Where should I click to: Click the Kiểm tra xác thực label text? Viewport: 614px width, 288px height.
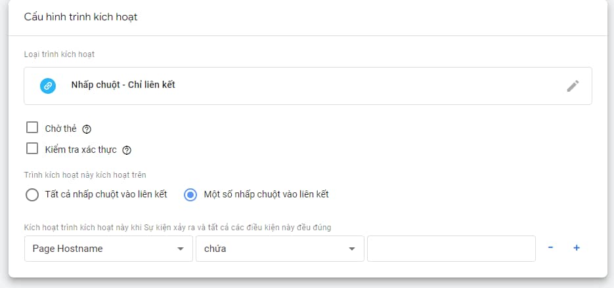[81, 150]
